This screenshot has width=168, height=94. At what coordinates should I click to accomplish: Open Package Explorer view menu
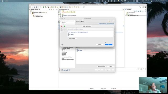coord(53,9)
